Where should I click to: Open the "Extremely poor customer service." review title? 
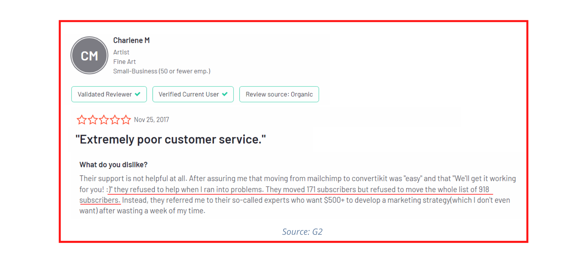(171, 139)
